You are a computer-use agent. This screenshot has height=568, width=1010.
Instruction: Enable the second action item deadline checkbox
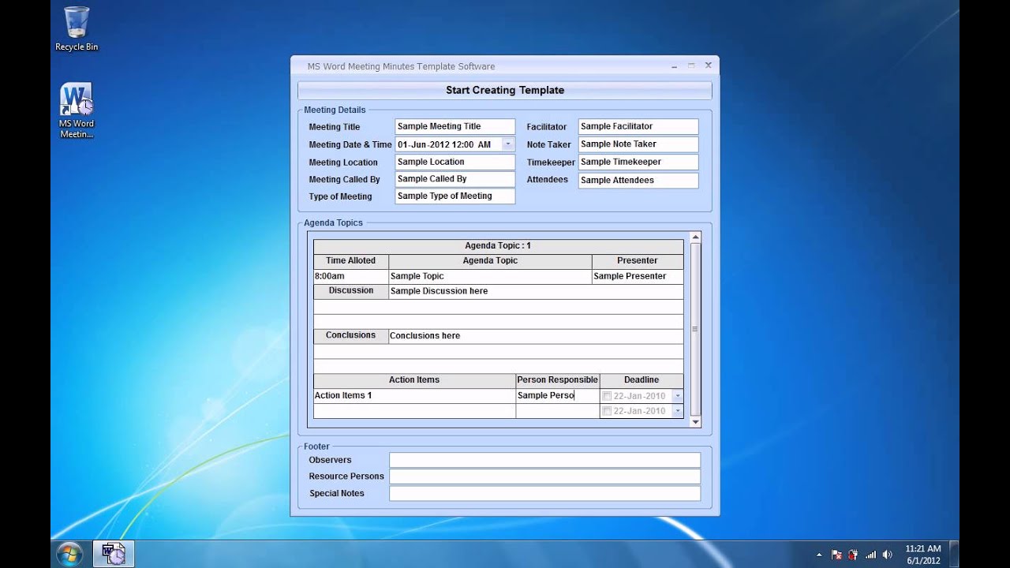tap(607, 411)
